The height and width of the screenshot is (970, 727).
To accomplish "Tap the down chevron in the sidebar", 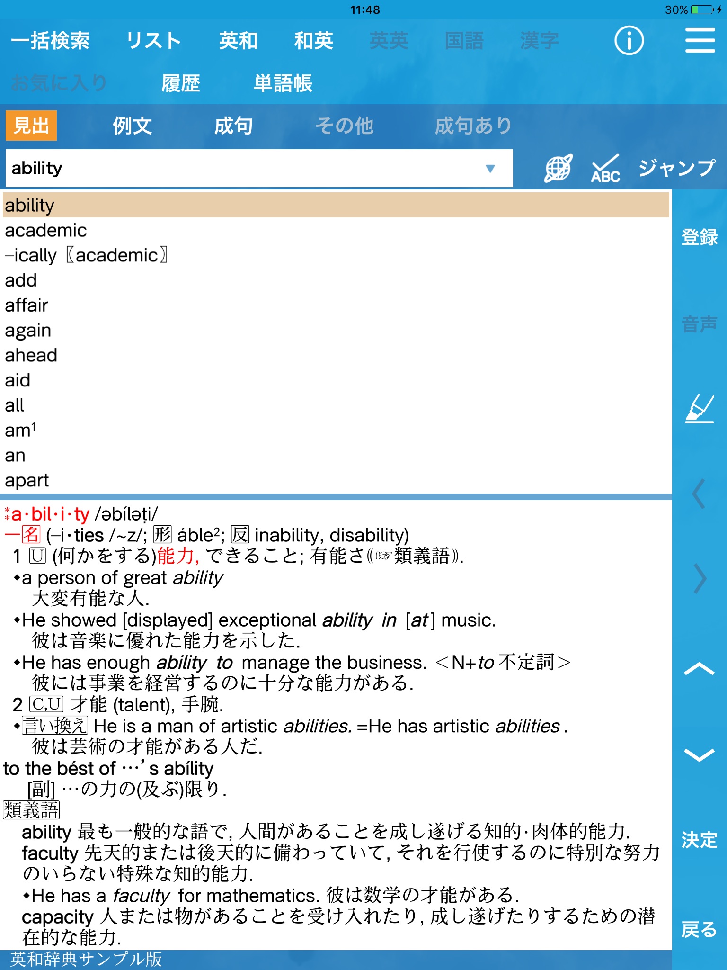I will (x=699, y=754).
